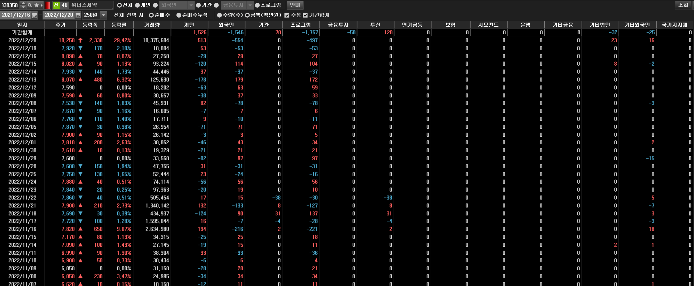The height and width of the screenshot is (286, 694).
Task: Click the 보험 column header
Action: pyautogui.click(x=450, y=25)
